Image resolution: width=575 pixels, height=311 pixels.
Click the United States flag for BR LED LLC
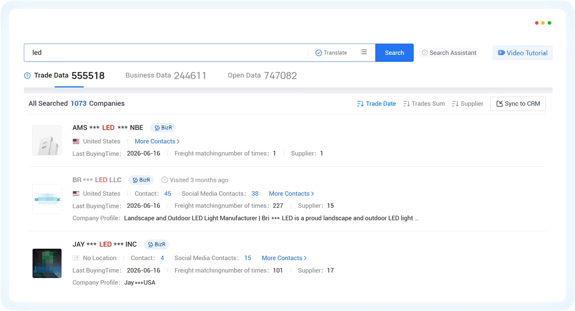[x=76, y=193]
